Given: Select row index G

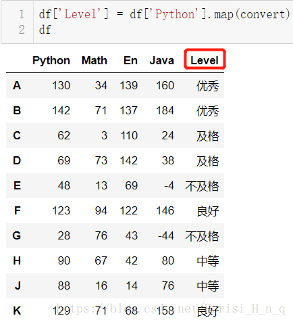Looking at the screenshot, I should click(17, 235).
